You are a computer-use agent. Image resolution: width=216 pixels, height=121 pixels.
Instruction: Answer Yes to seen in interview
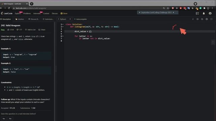click(x=4, y=119)
